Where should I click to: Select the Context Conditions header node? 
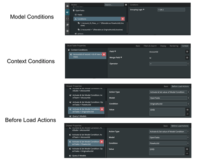[79, 50]
